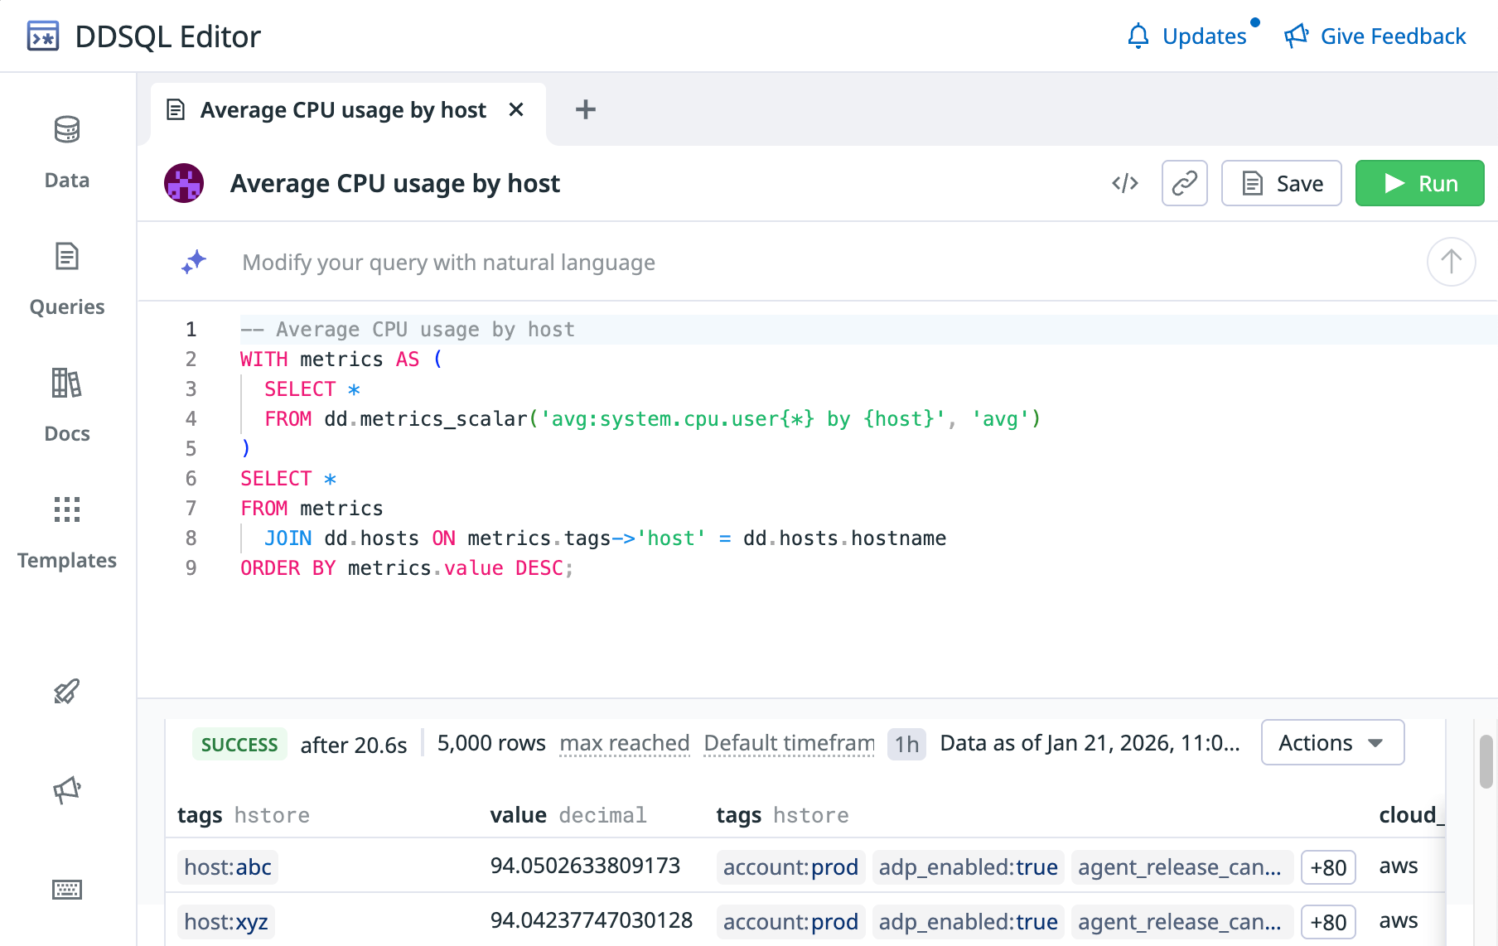Screen dimensions: 1498x946
Task: Open Give Feedback link
Action: pos(1375,36)
